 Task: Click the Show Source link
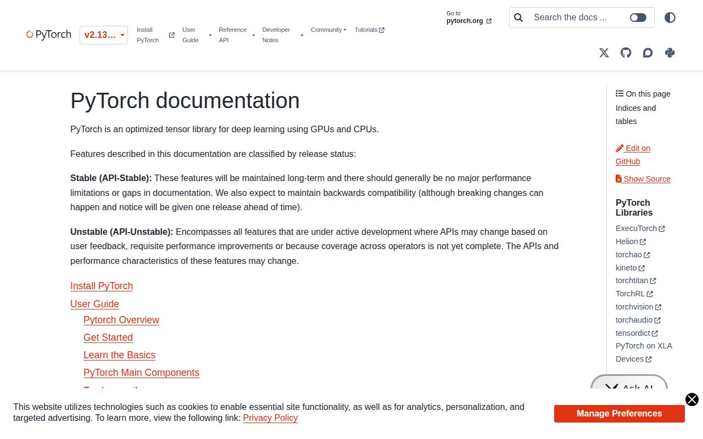click(643, 179)
